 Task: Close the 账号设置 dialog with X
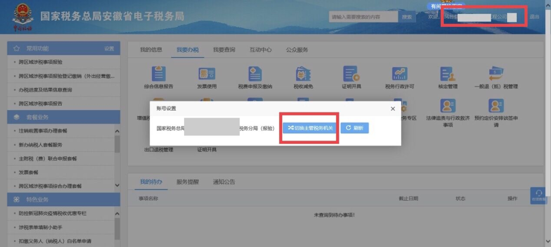(x=393, y=109)
